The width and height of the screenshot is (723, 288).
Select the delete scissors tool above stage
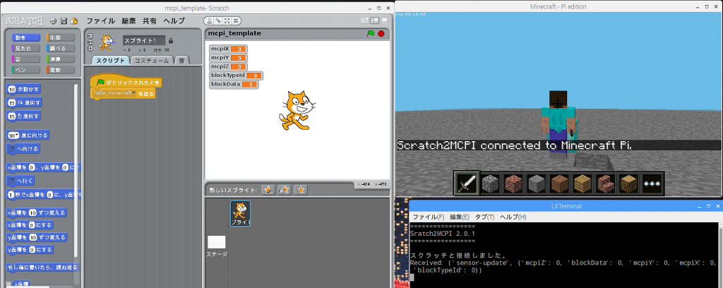click(219, 20)
